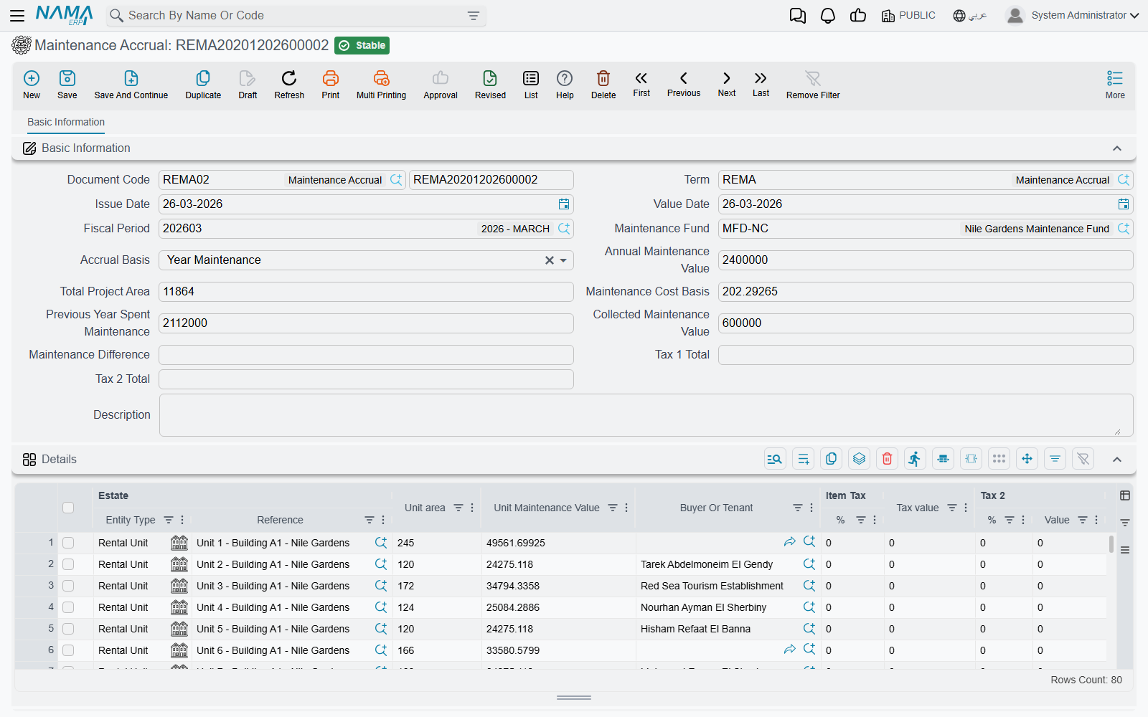Image resolution: width=1148 pixels, height=717 pixels.
Task: Clear the Accrual Basis selection
Action: pyautogui.click(x=549, y=260)
